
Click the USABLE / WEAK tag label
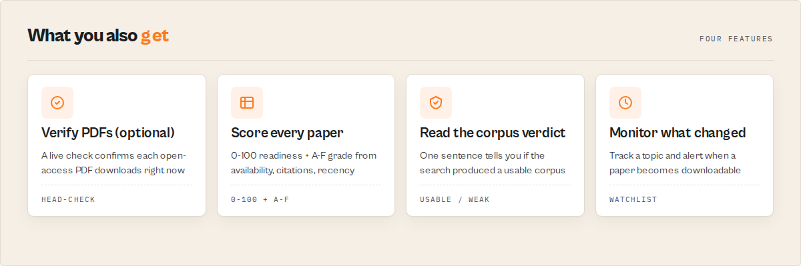pos(455,199)
